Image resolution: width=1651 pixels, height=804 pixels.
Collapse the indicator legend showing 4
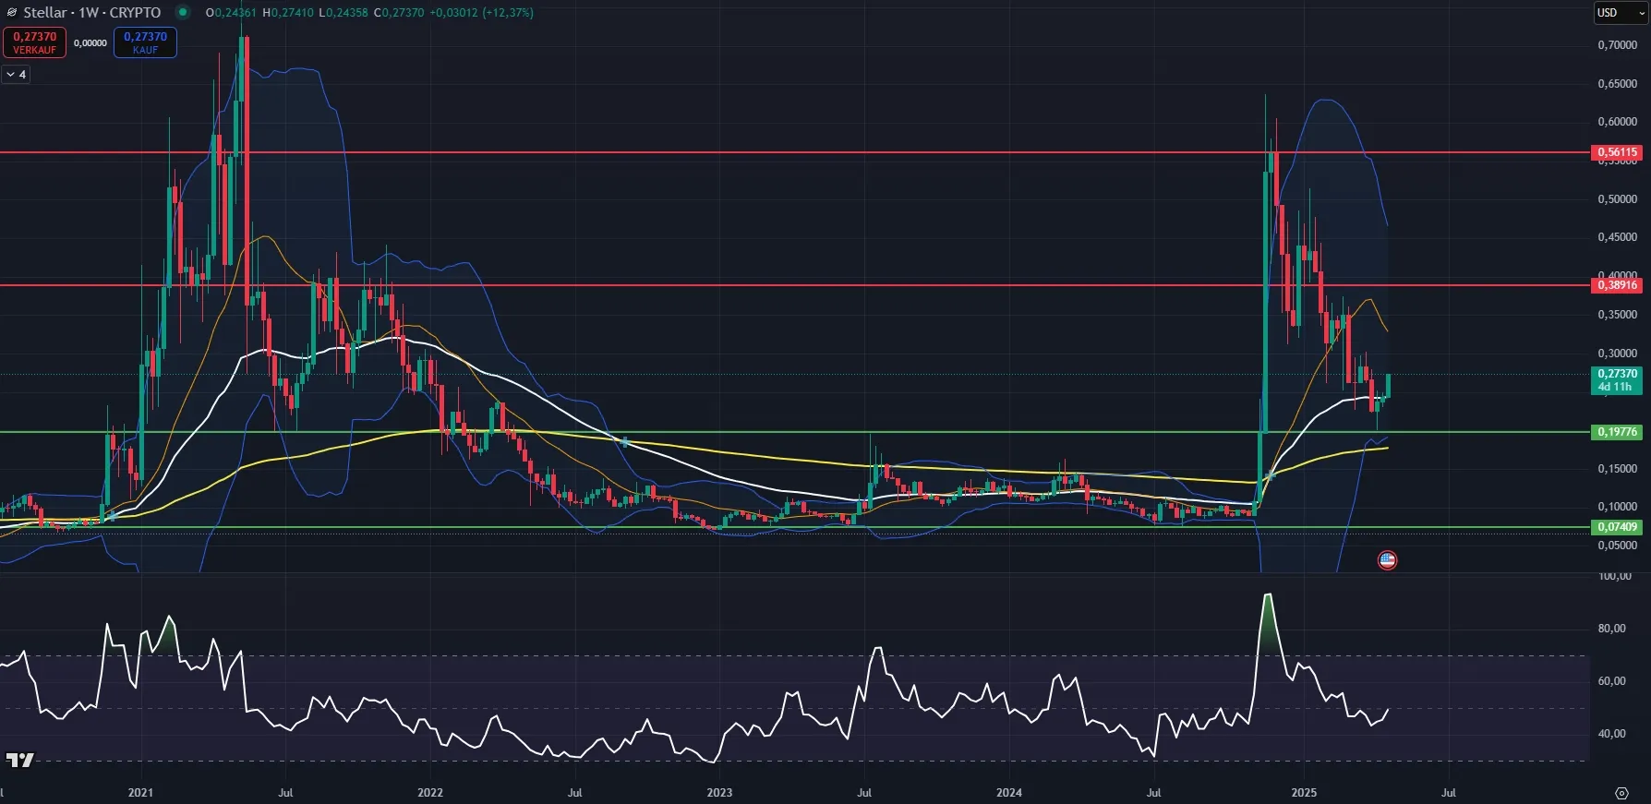17,74
